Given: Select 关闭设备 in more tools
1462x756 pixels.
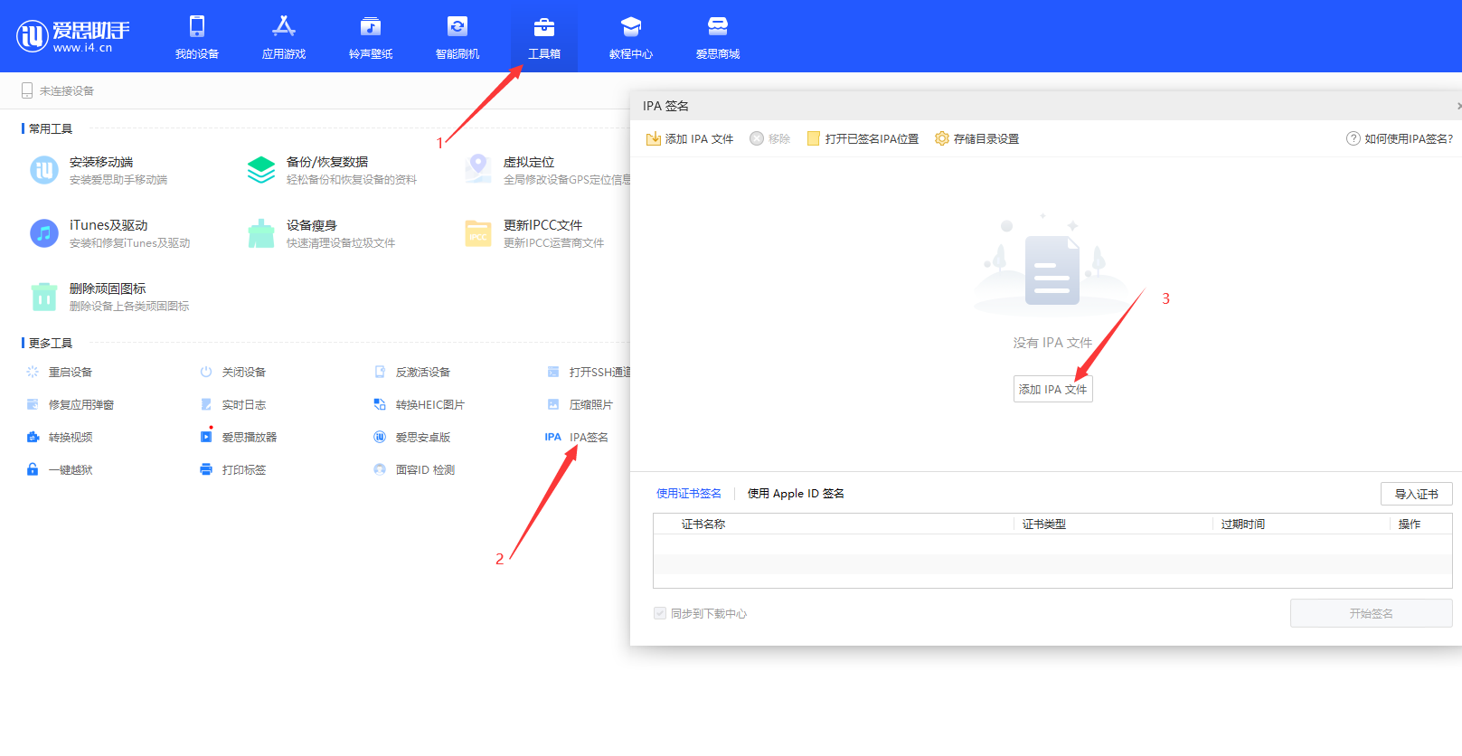Looking at the screenshot, I should tap(233, 372).
